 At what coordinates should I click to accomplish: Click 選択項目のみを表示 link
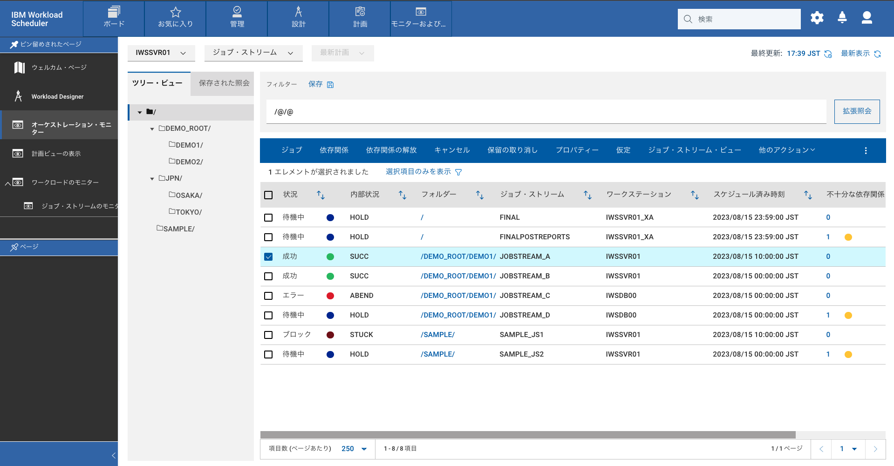pyautogui.click(x=418, y=172)
